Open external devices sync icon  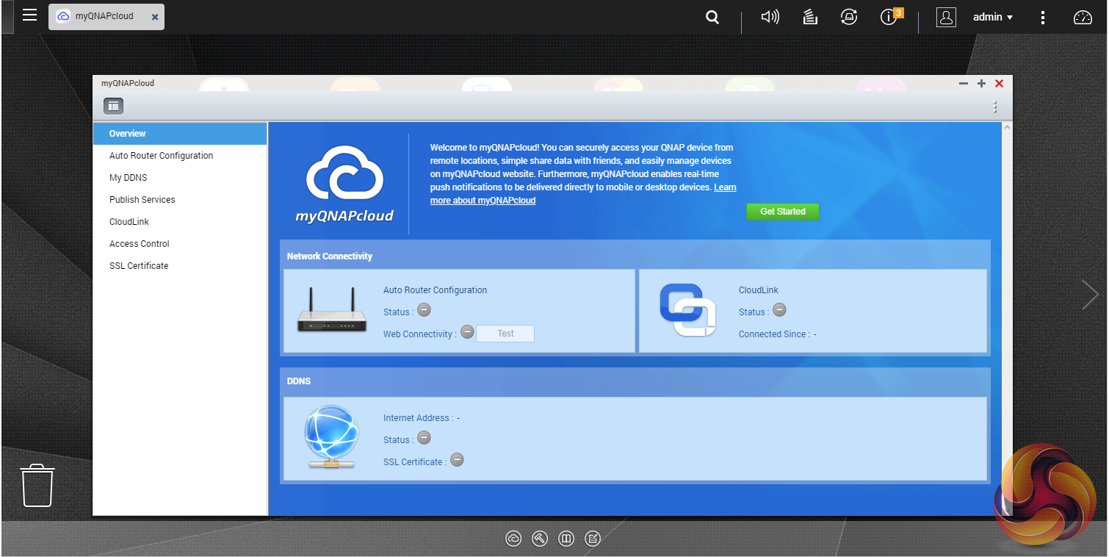tap(849, 17)
